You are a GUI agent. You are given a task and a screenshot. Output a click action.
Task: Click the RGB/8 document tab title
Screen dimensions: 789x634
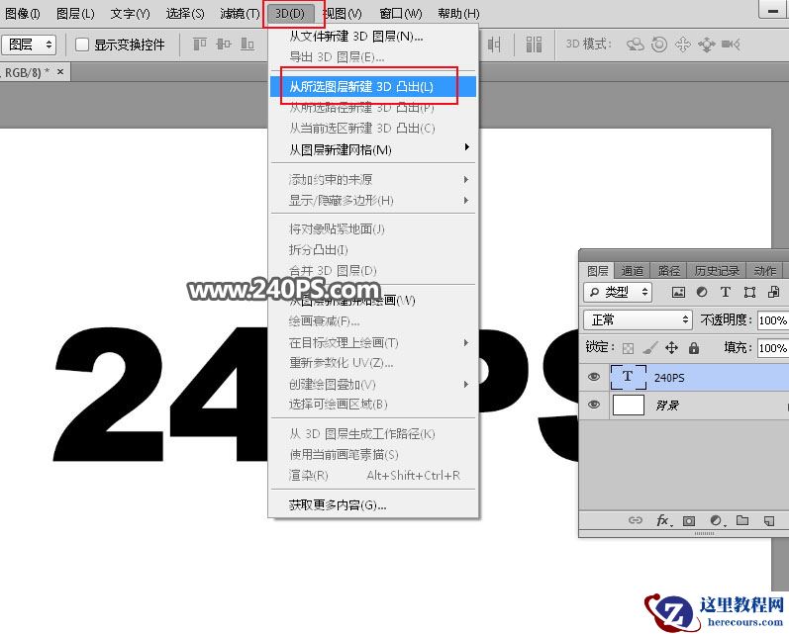25,72
